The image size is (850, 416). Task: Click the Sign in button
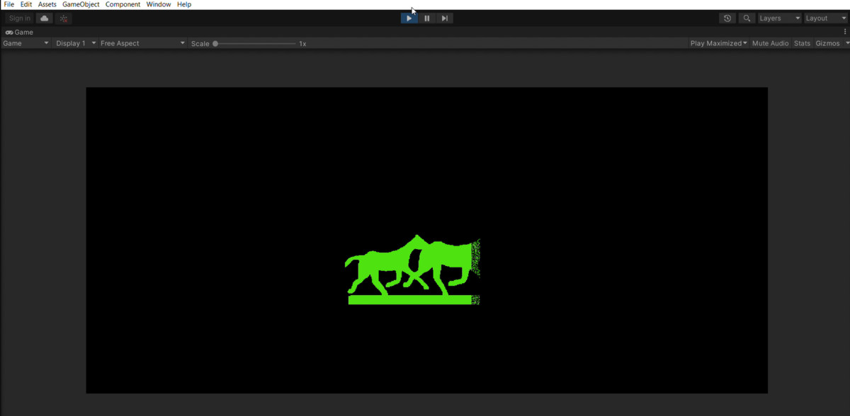point(20,18)
